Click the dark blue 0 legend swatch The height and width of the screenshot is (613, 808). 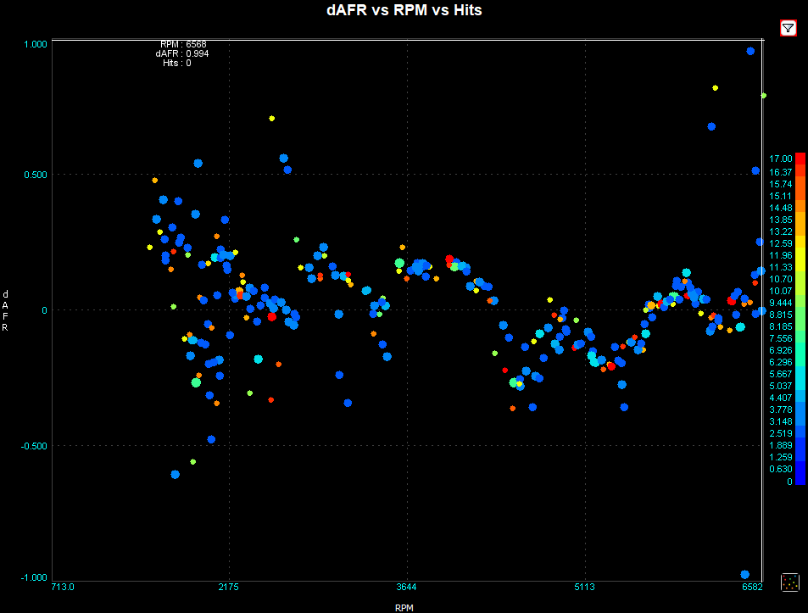pyautogui.click(x=800, y=481)
